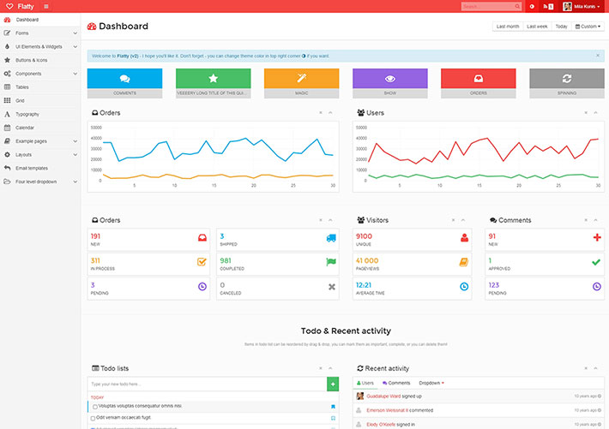Click the 'Type your new todo' input field
This screenshot has width=609, height=429.
[206, 384]
